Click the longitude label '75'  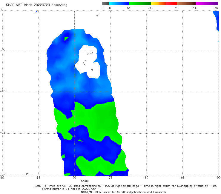[110, 178]
